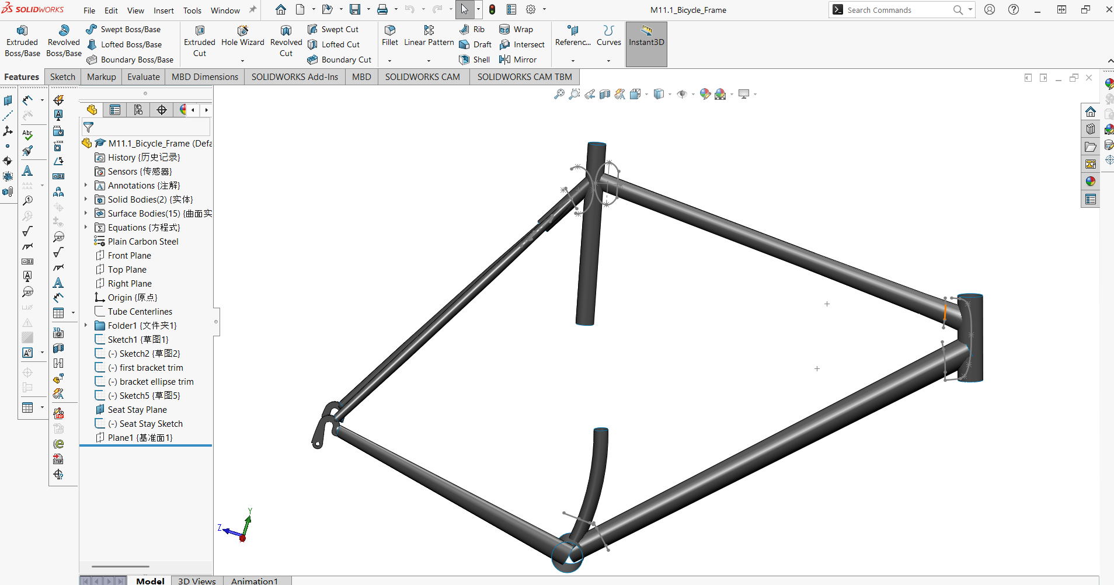Select the Fillet tool

[x=390, y=36]
